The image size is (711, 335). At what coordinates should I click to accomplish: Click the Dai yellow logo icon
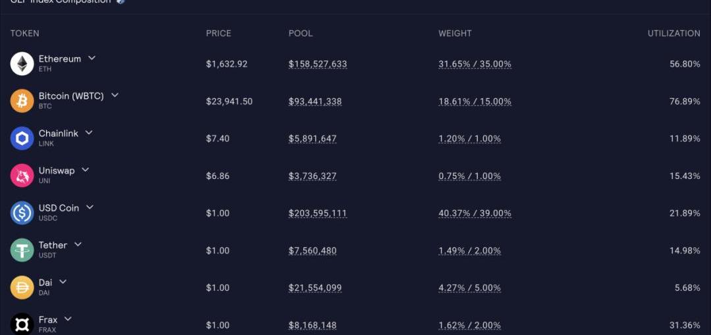[x=22, y=288]
